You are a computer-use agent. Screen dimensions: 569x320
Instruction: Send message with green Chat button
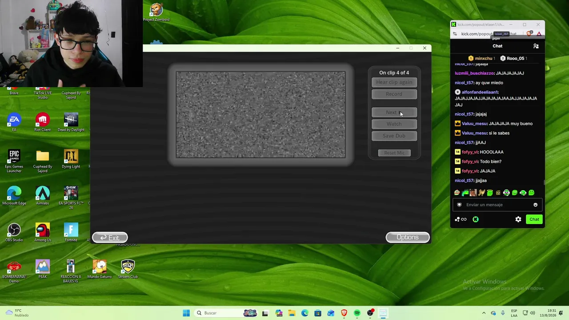[534, 219]
